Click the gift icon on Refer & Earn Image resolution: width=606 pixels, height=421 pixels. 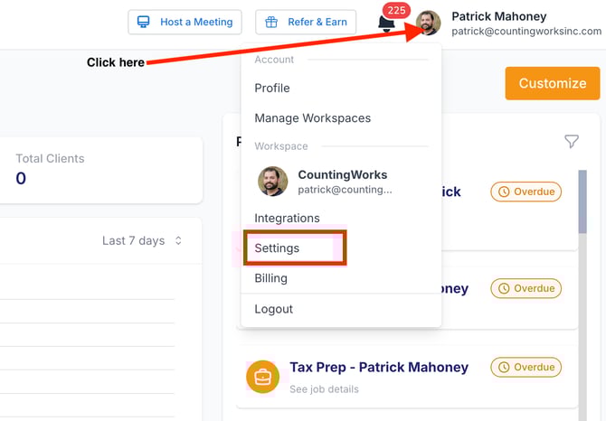[x=271, y=22]
